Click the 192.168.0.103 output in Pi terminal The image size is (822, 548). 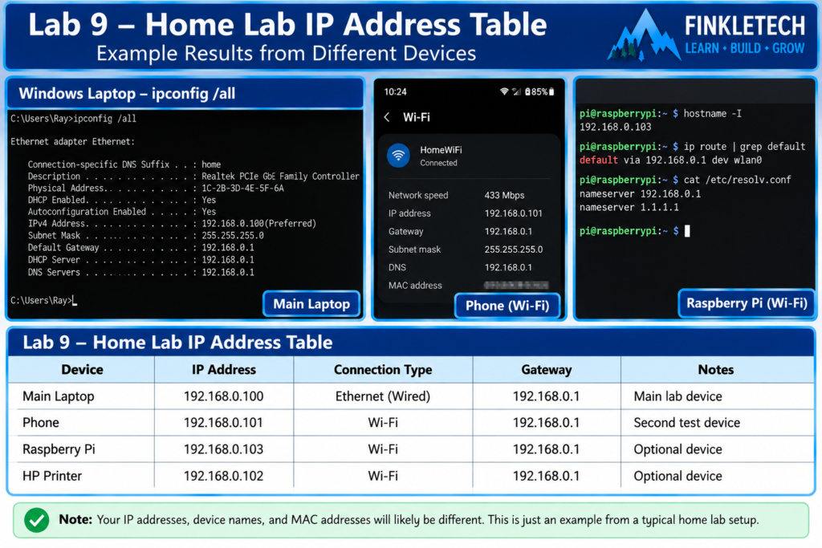(615, 127)
